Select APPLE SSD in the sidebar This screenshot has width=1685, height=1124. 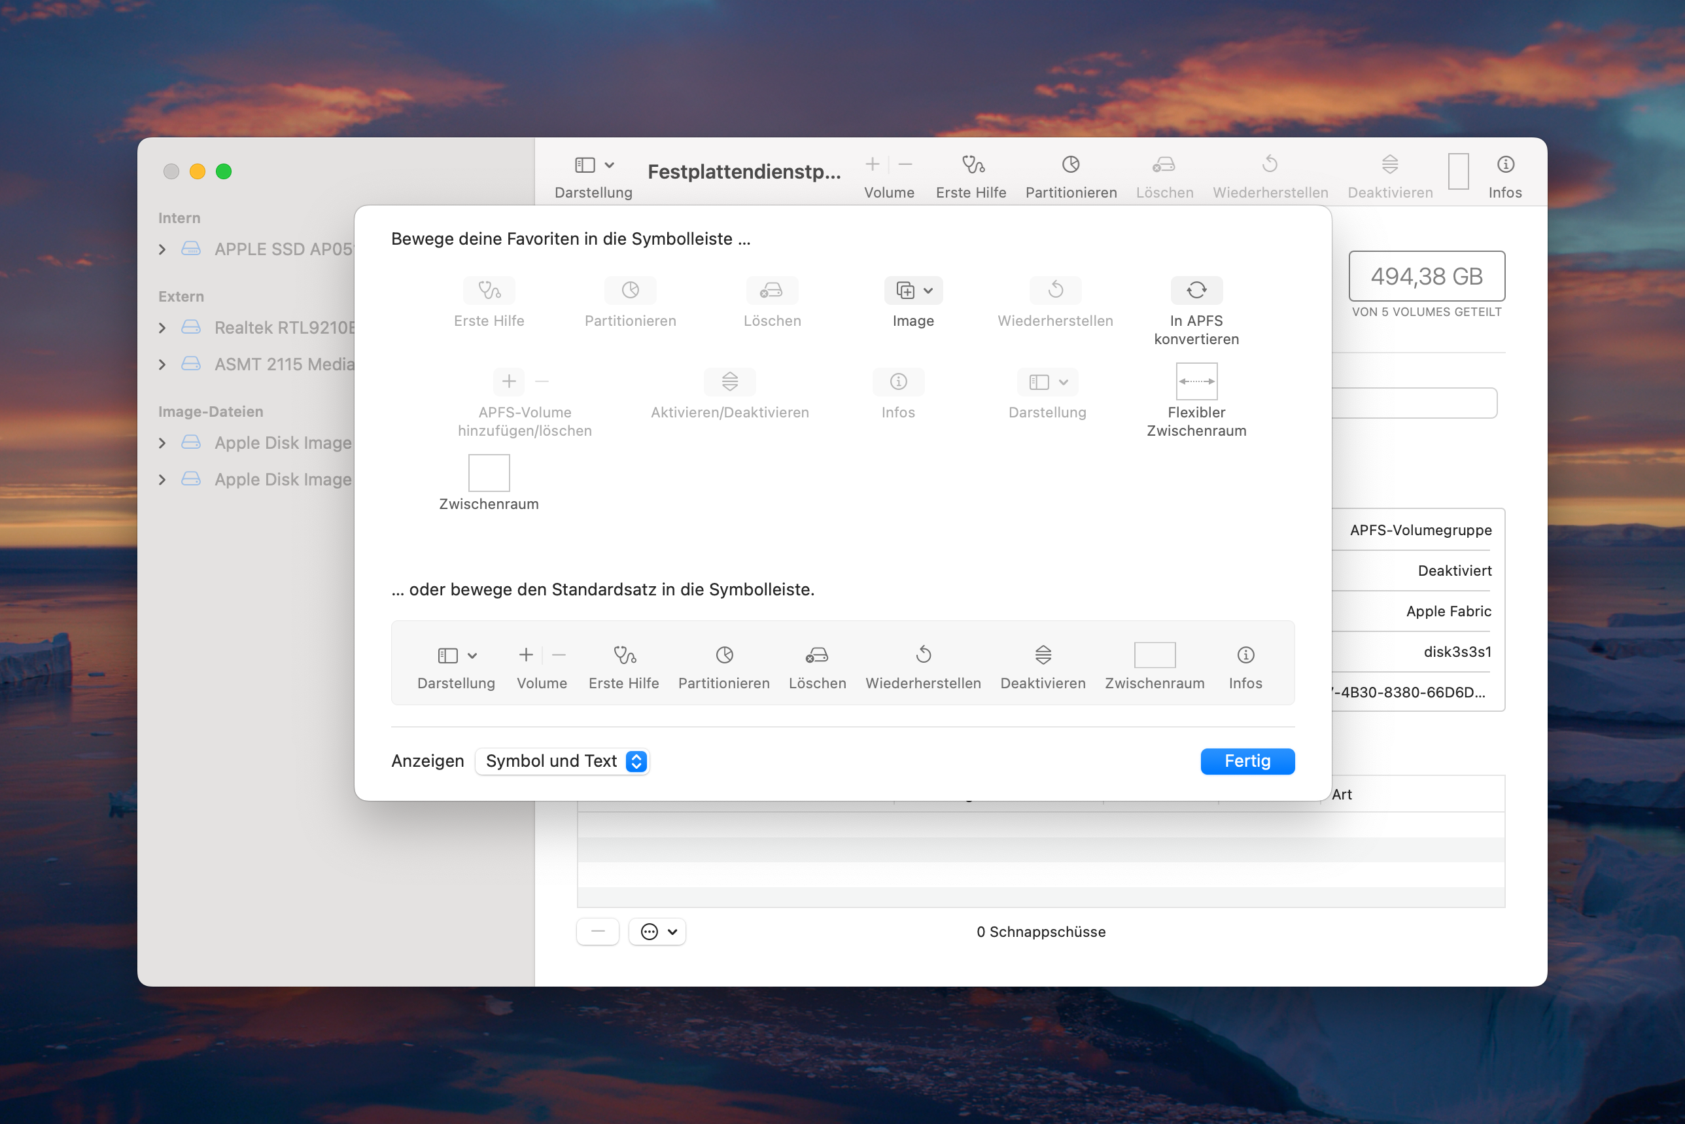(284, 249)
